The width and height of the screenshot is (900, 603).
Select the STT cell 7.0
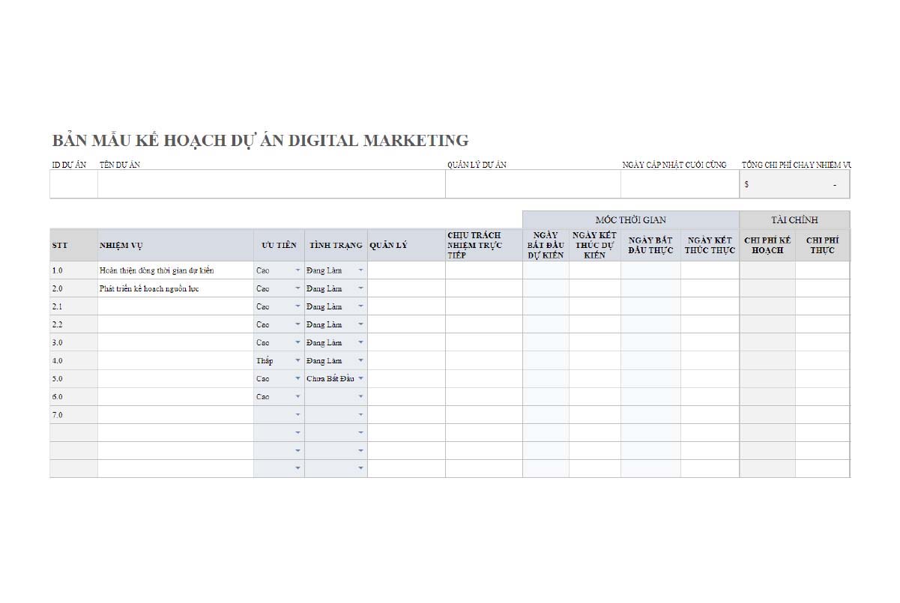[x=73, y=414]
